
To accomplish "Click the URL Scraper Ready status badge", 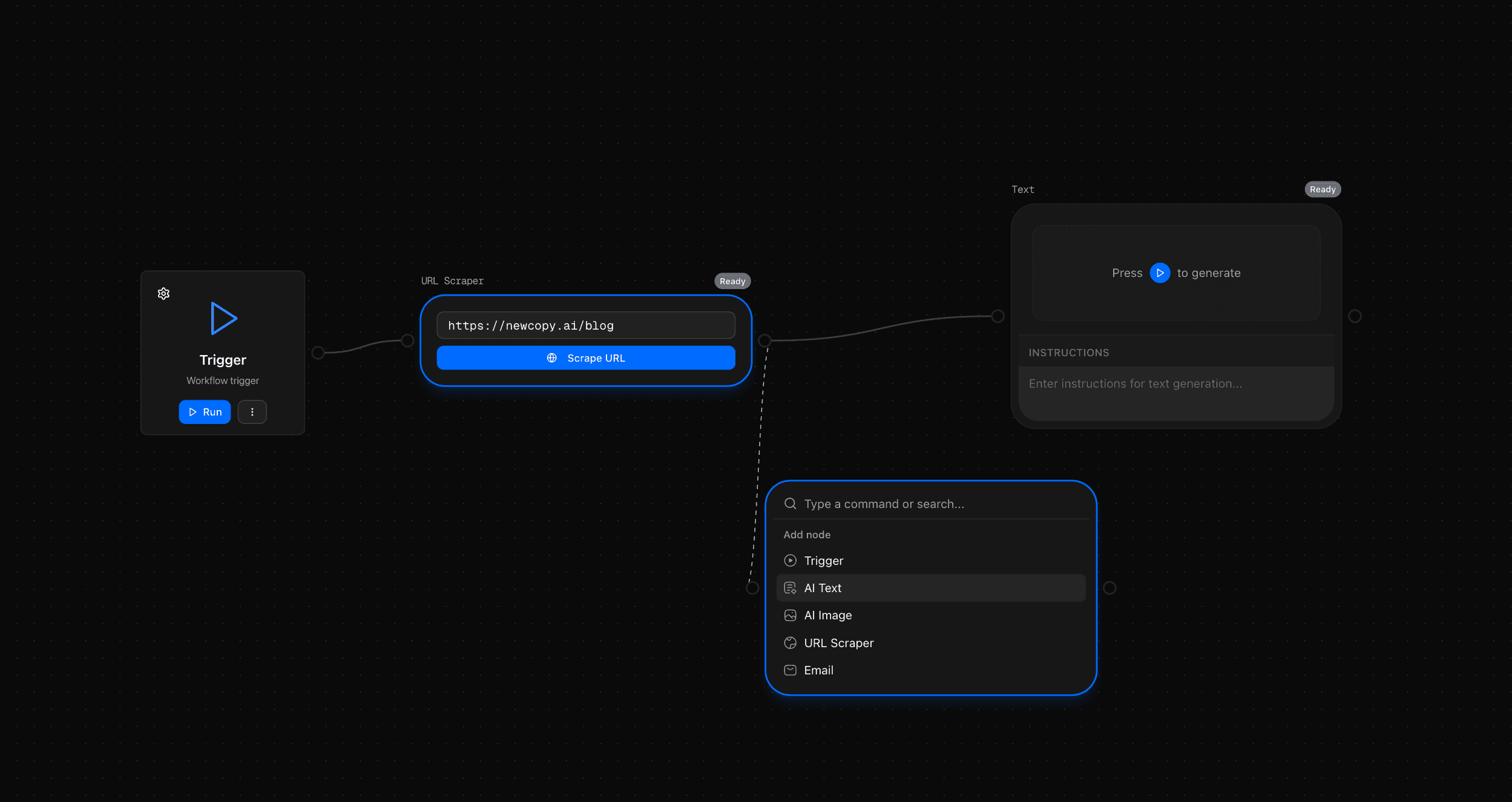I will tap(732, 281).
